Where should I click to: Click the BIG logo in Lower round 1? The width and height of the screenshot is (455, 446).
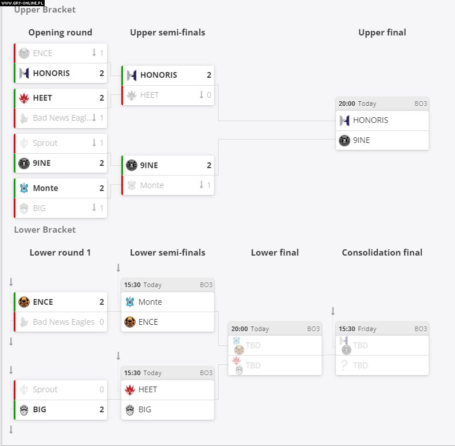[x=24, y=410]
